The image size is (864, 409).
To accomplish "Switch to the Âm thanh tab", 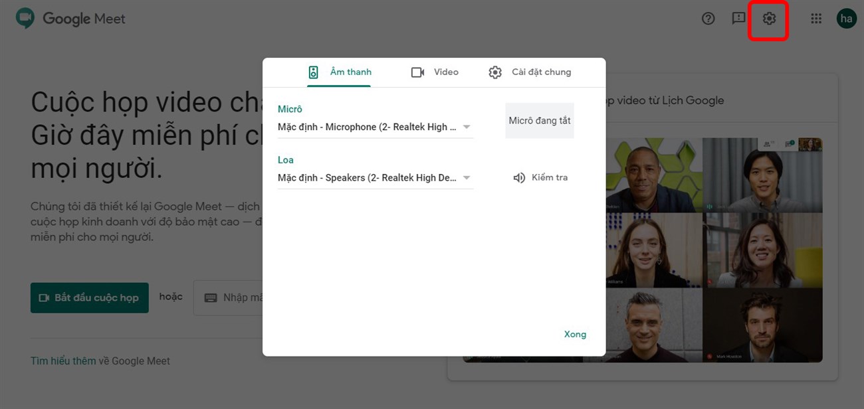I will click(340, 72).
